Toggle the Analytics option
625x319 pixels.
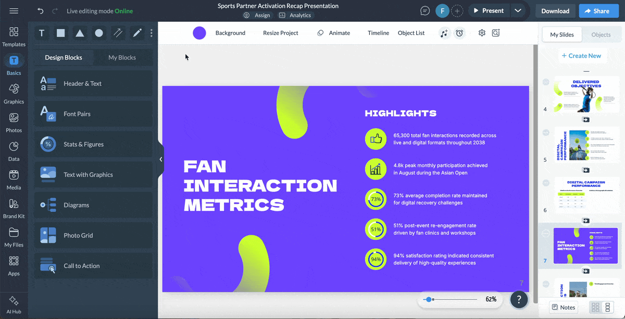pos(295,15)
